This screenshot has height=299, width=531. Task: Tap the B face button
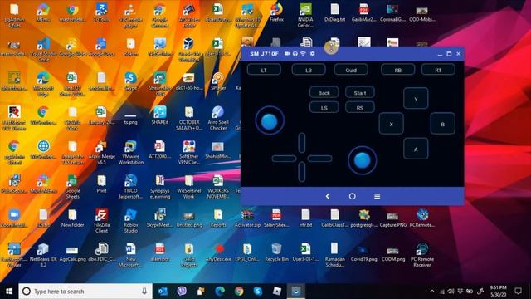442,124
